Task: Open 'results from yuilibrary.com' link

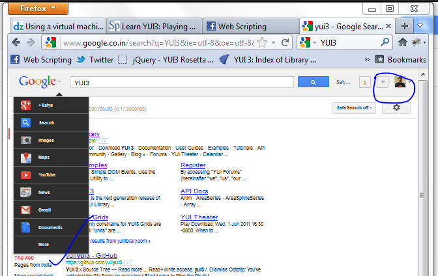Action: coord(120,241)
